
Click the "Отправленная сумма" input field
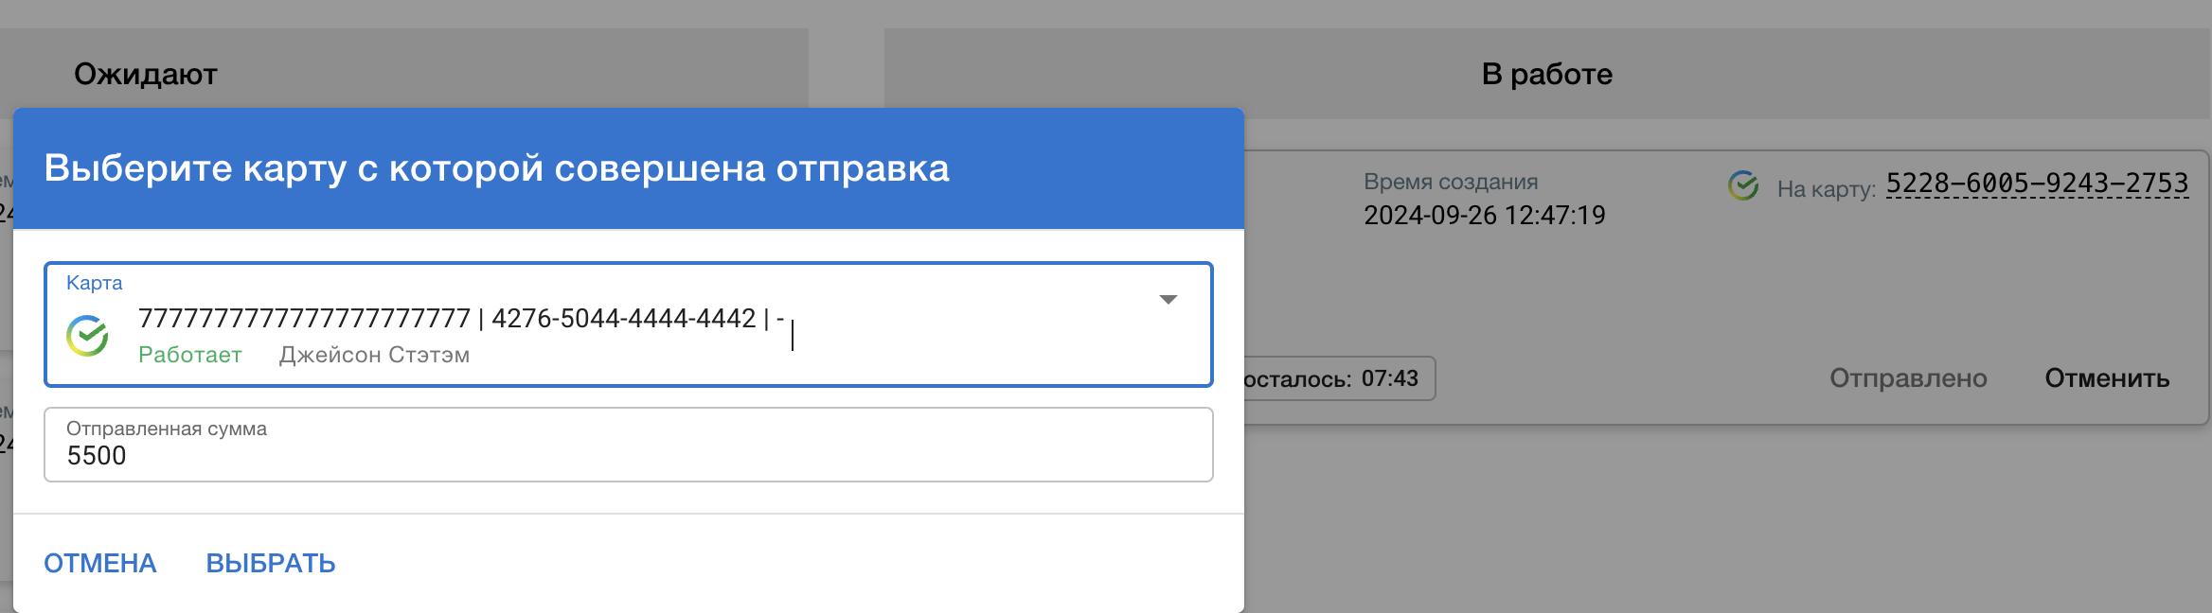pos(628,455)
